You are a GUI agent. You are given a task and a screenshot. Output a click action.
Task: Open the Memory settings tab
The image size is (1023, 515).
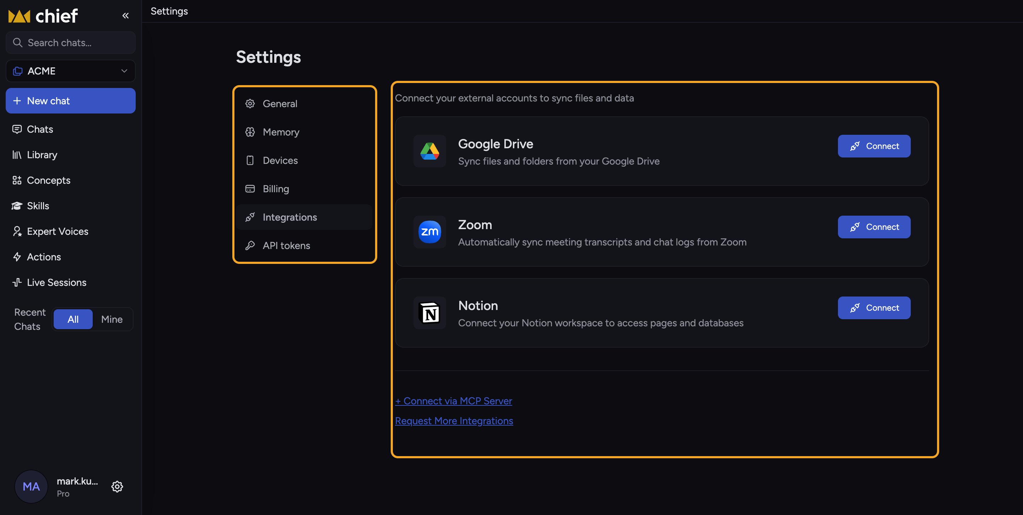[304, 132]
